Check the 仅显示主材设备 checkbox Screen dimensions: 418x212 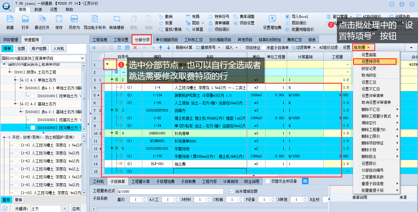point(268,181)
